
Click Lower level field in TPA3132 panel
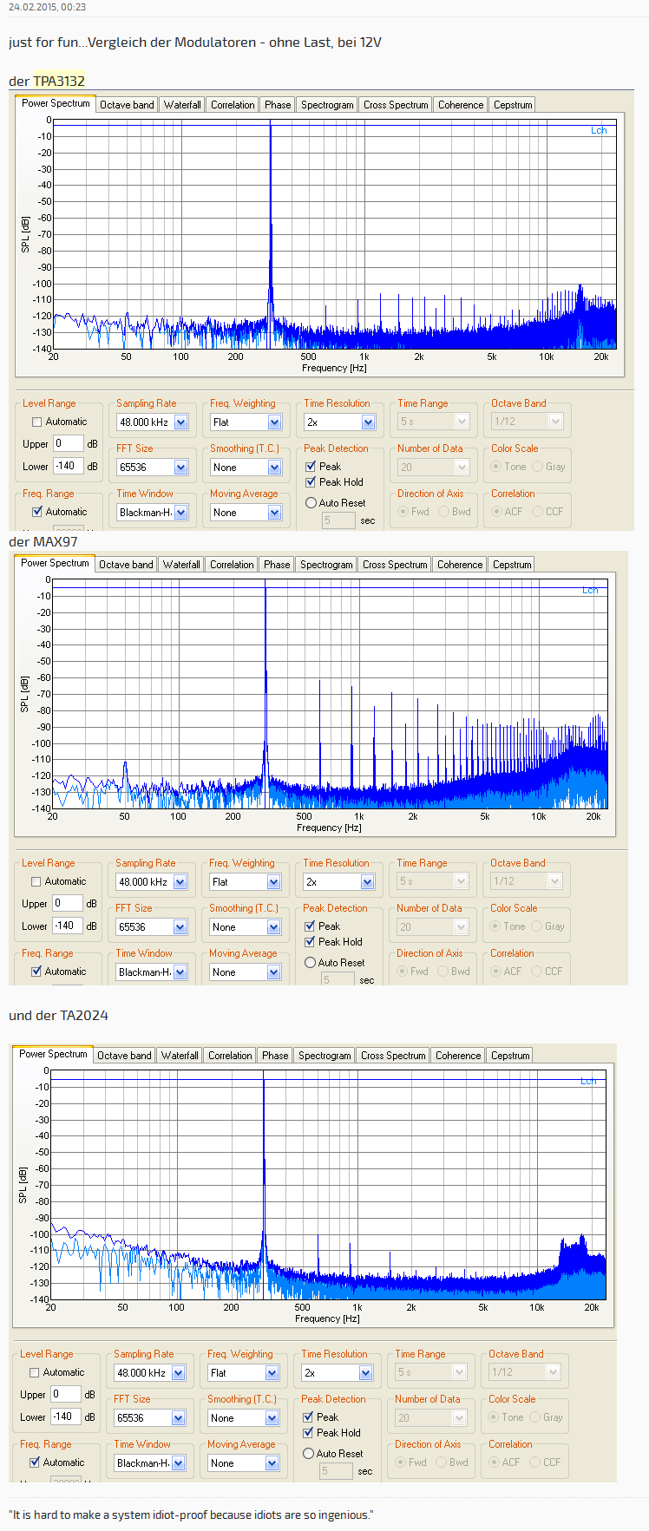click(69, 466)
